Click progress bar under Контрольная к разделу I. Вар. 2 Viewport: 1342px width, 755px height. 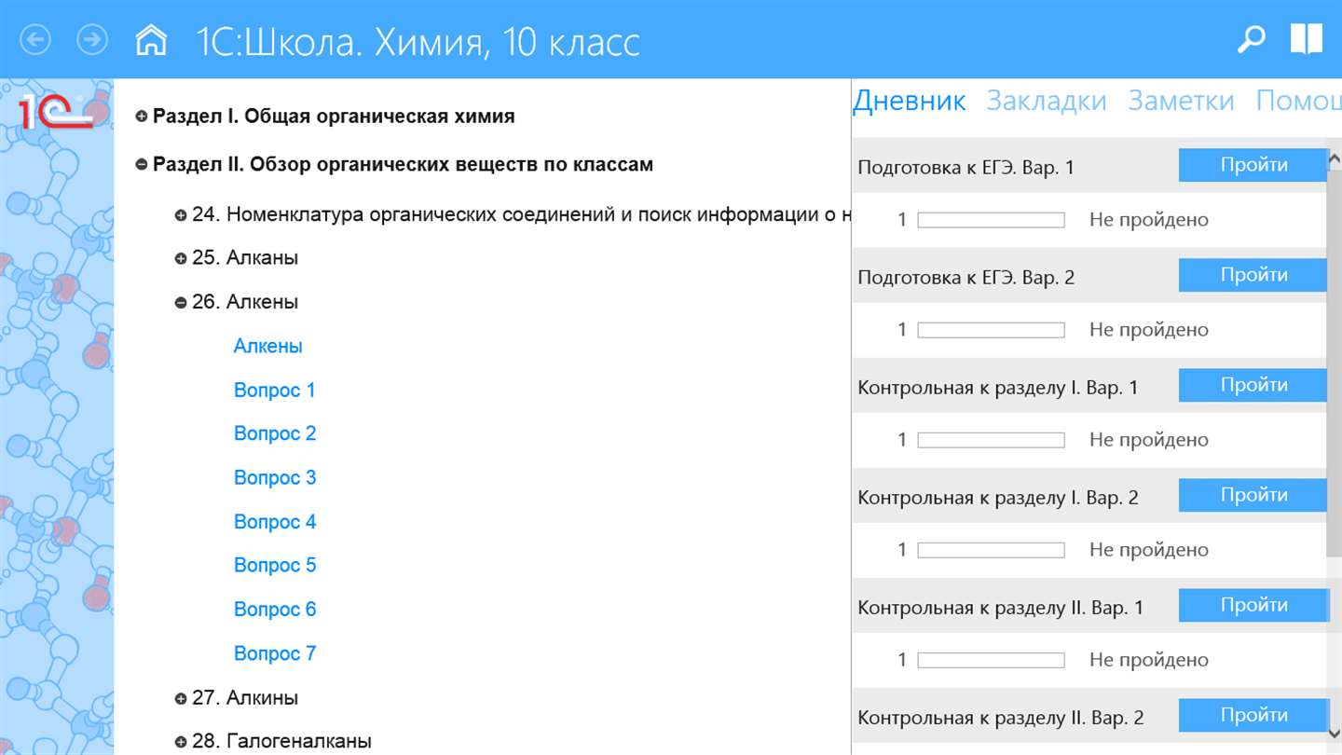click(x=991, y=550)
